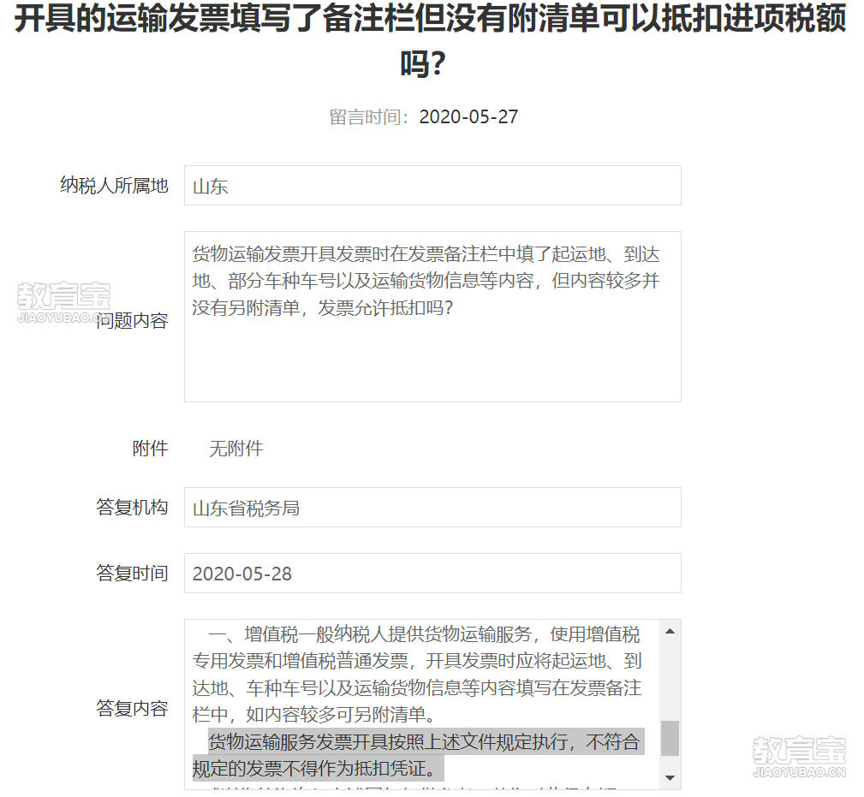864x797 pixels.
Task: Click the scroll-up arrow of 答复内容 box
Action: coord(670,631)
